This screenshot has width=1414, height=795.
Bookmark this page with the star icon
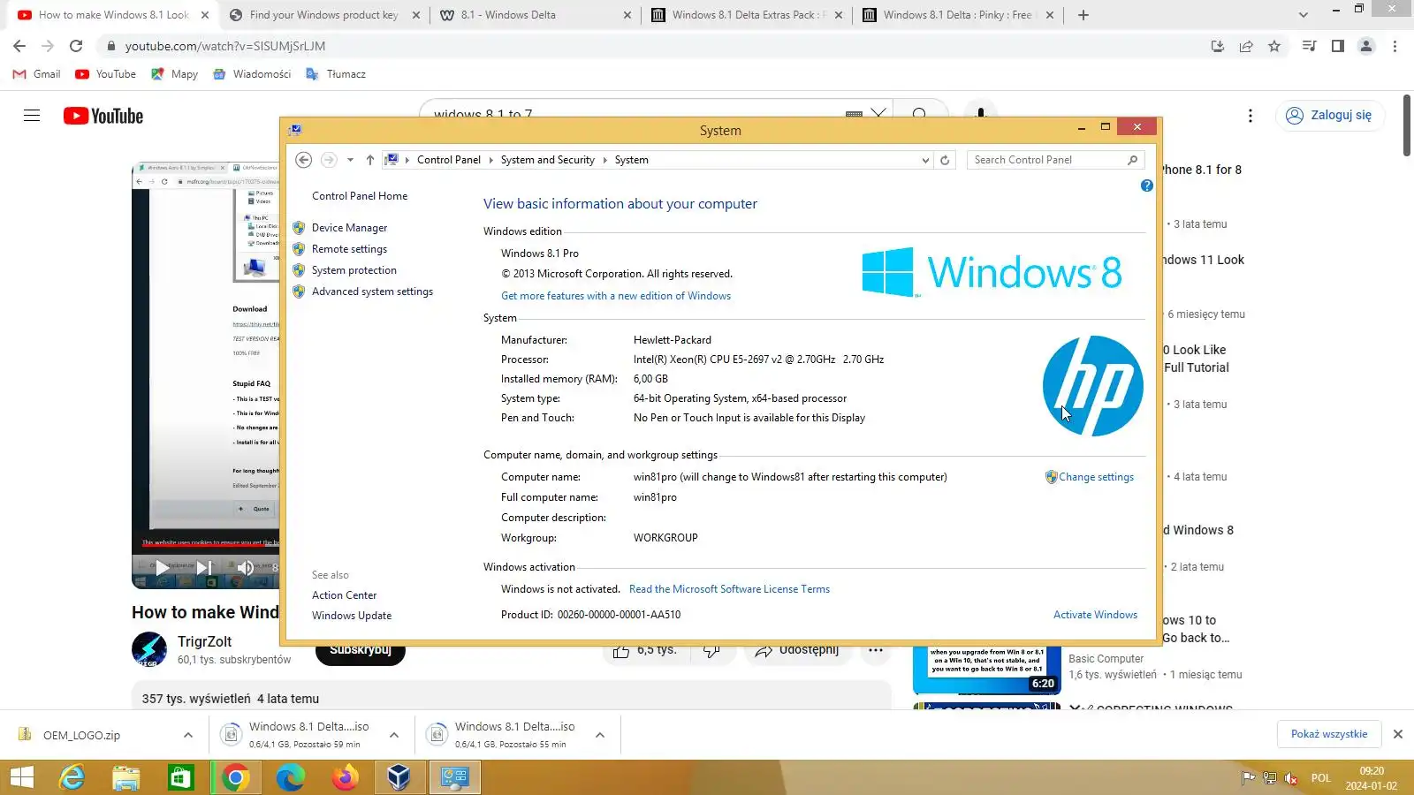[1274, 46]
